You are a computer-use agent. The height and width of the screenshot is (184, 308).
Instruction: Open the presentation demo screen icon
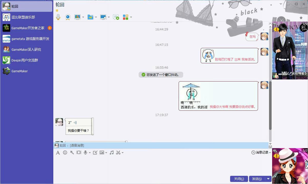point(77,17)
